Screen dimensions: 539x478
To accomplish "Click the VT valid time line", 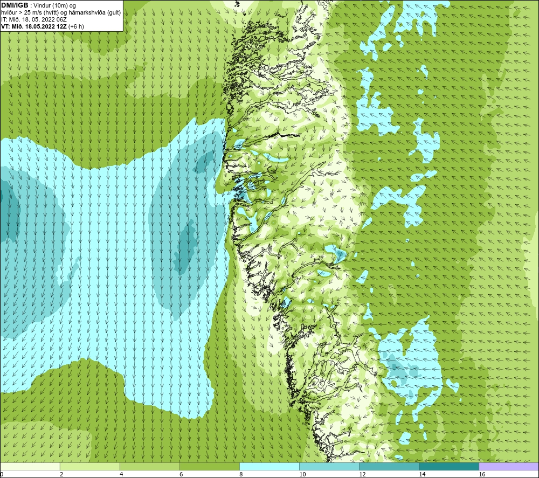I will [43, 26].
